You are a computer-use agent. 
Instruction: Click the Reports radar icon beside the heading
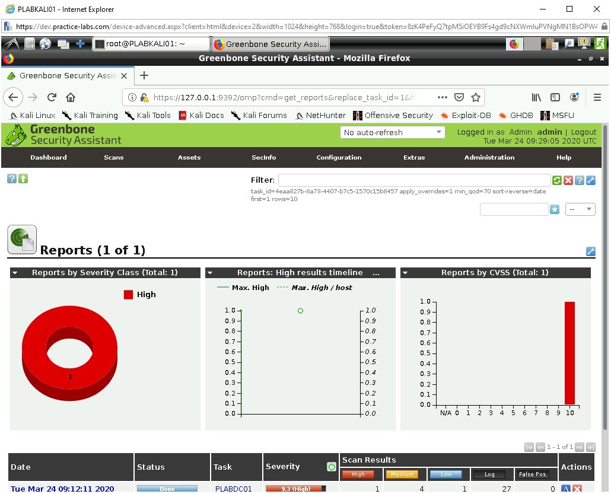click(x=21, y=239)
